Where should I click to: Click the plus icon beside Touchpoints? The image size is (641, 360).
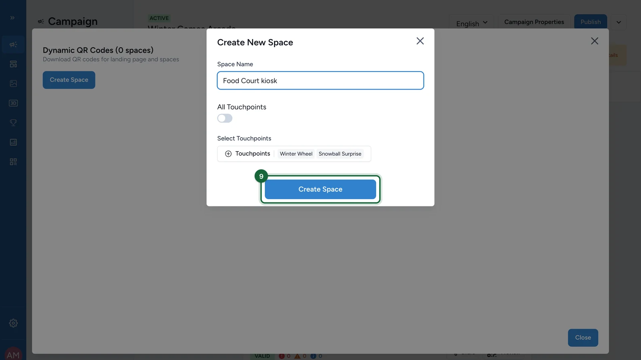(x=228, y=154)
